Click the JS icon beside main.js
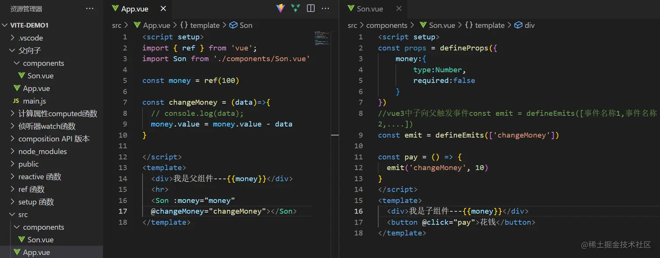Screen dimensions: 660x258 (16, 101)
